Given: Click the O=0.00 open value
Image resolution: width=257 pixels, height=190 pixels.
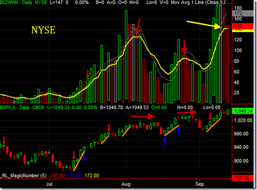Looking at the screenshot, I should pos(159,108).
